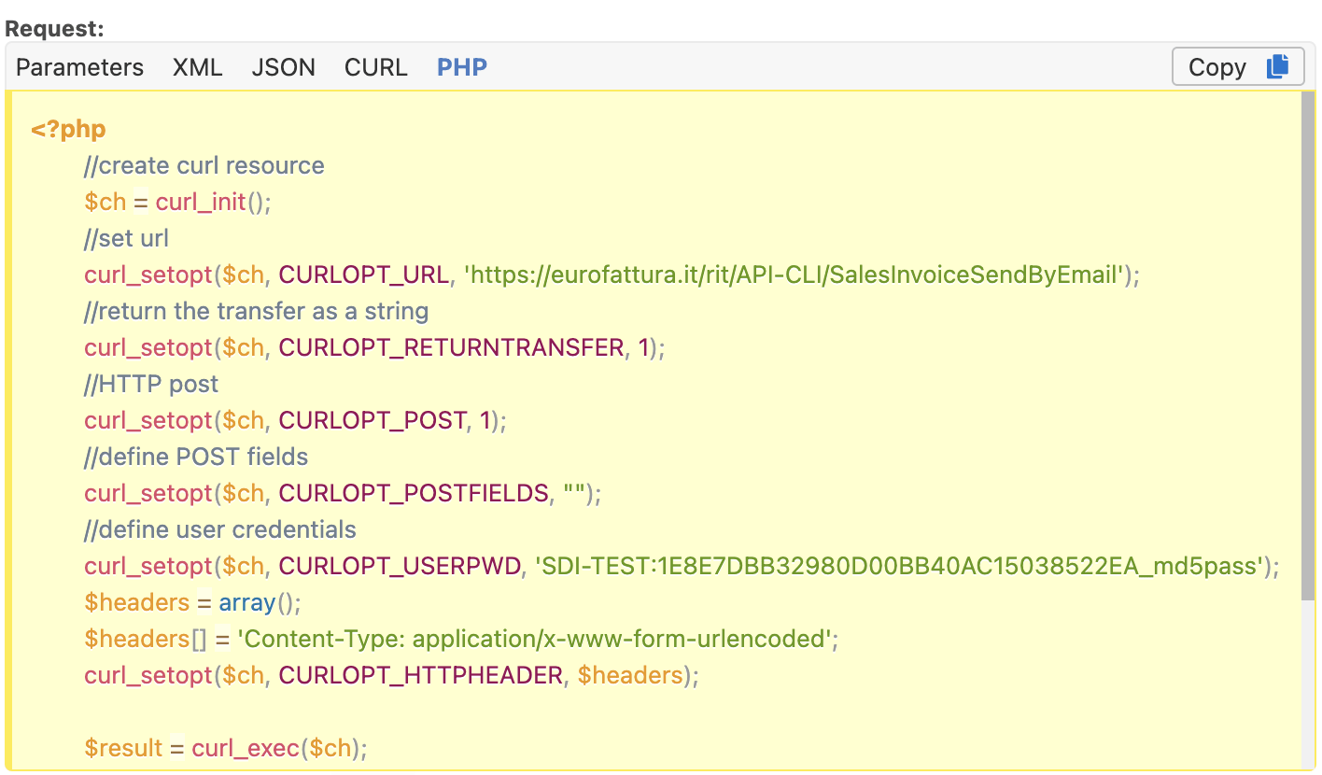1322x775 pixels.
Task: Click the active PHP tab
Action: tap(462, 67)
